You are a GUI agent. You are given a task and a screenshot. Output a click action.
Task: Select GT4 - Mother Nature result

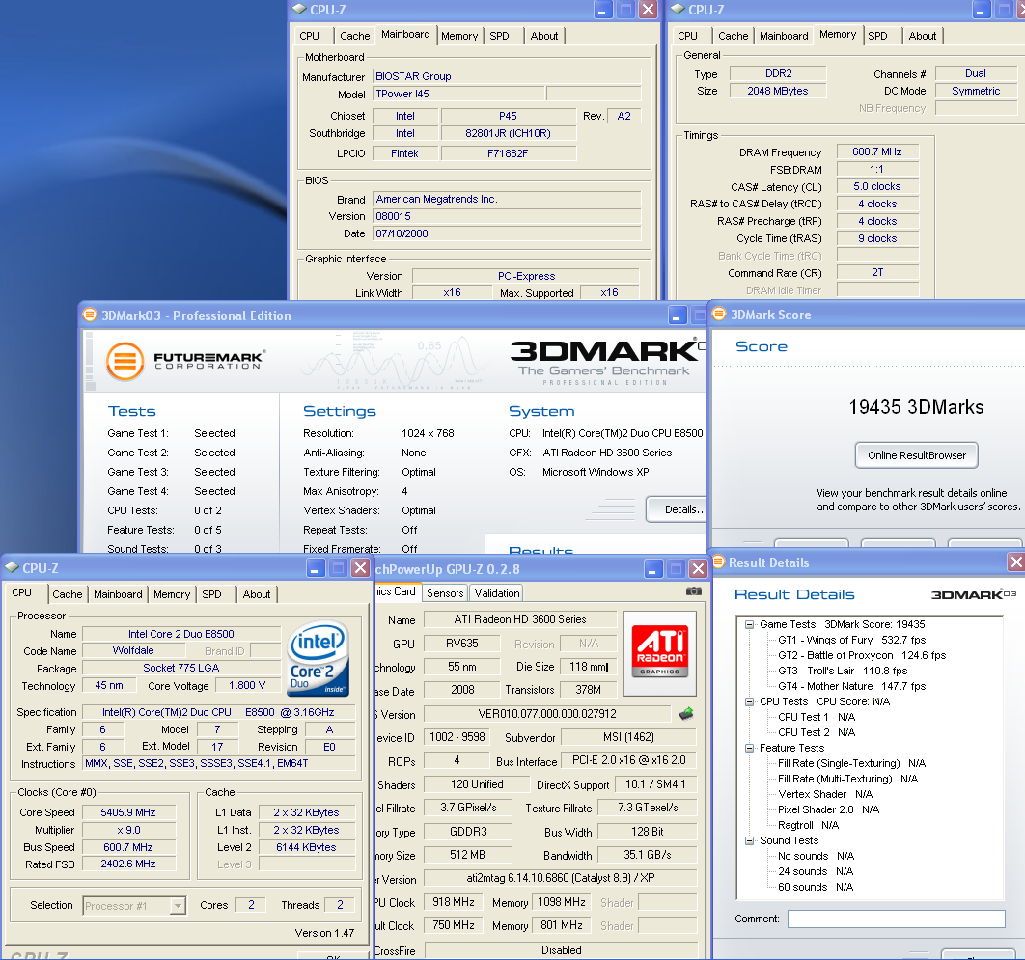click(x=852, y=686)
